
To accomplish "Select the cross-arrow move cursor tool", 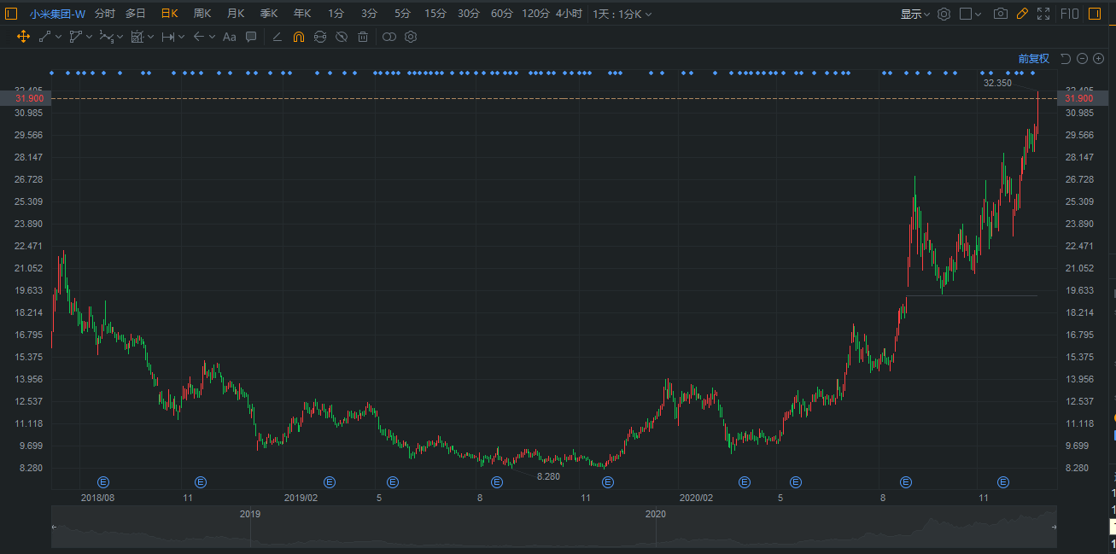I will [23, 37].
